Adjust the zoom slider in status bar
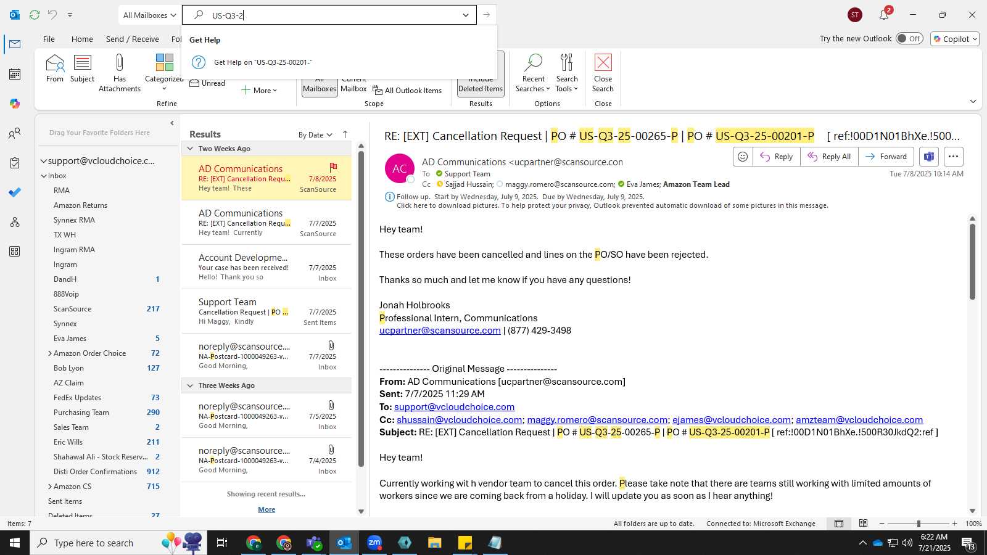 click(x=919, y=524)
